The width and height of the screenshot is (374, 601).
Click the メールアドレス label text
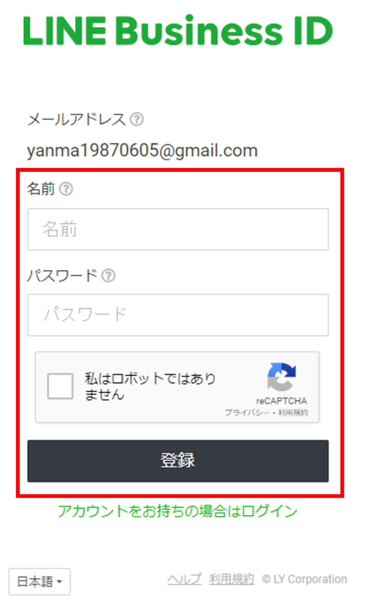coord(77,119)
